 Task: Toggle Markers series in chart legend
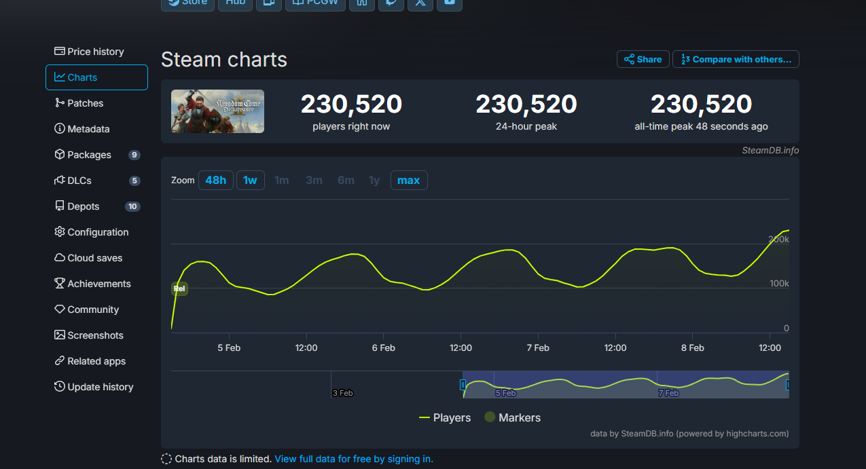pos(512,417)
